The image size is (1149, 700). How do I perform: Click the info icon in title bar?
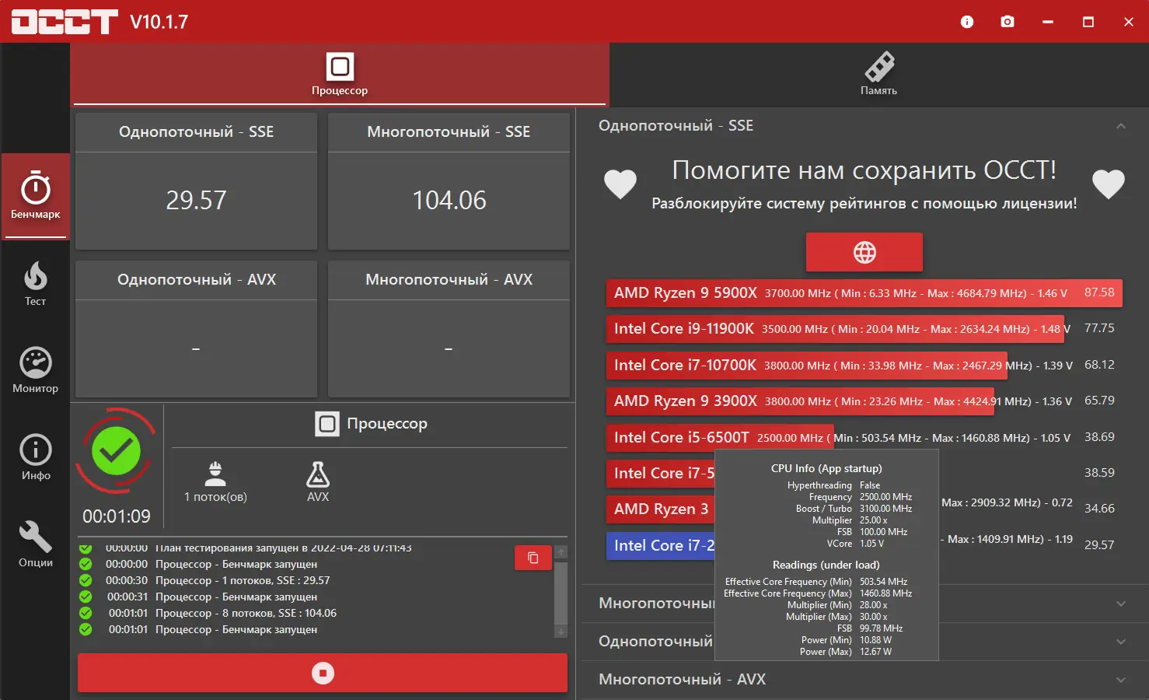click(966, 22)
